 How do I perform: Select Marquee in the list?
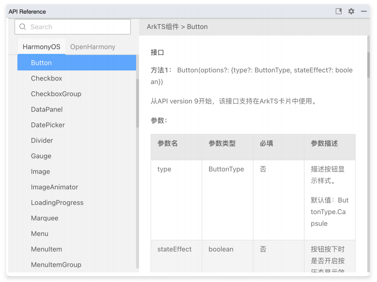click(45, 218)
